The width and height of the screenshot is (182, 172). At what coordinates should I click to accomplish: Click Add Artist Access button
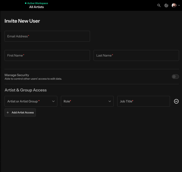tap(20, 113)
